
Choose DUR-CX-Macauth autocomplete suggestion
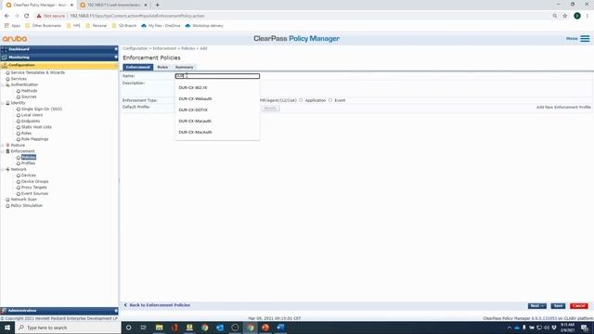tap(217, 122)
